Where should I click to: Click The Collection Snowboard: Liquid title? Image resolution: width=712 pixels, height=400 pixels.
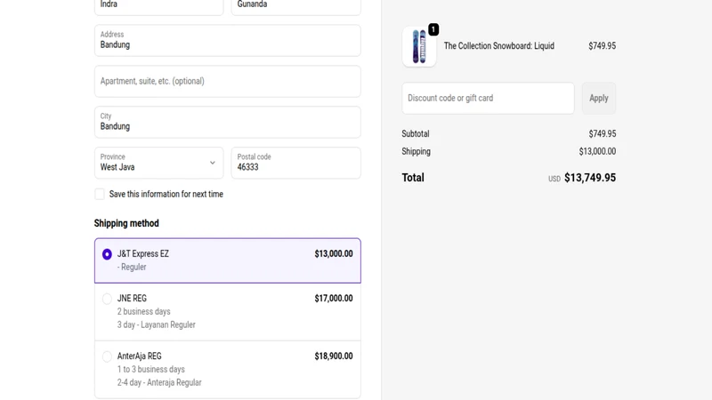click(499, 46)
